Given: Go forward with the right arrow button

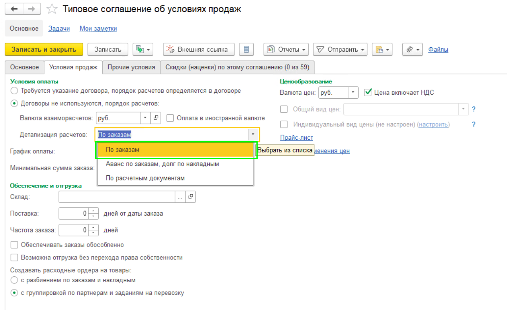Looking at the screenshot, I should coord(32,9).
